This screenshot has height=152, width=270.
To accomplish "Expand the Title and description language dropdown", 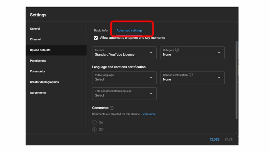I will coord(124,94).
